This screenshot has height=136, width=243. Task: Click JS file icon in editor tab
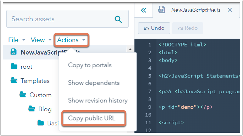tap(161, 10)
